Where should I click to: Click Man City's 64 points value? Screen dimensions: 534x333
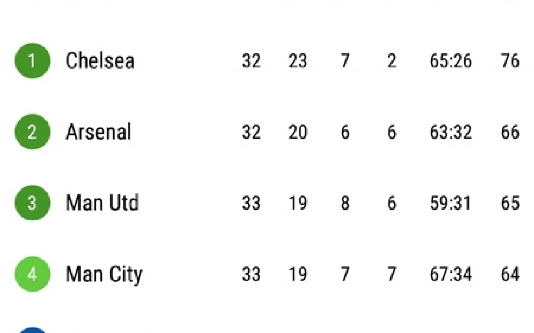pos(510,274)
